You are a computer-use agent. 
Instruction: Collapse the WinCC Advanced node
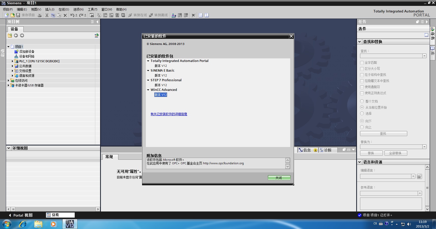pyautogui.click(x=148, y=90)
